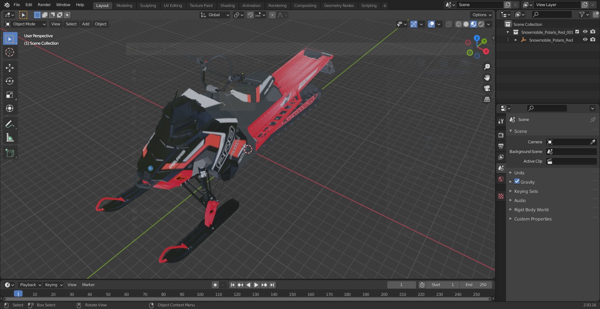Switch perspective/orthographic grid icon
Image resolution: width=600 pixels, height=309 pixels.
[487, 99]
